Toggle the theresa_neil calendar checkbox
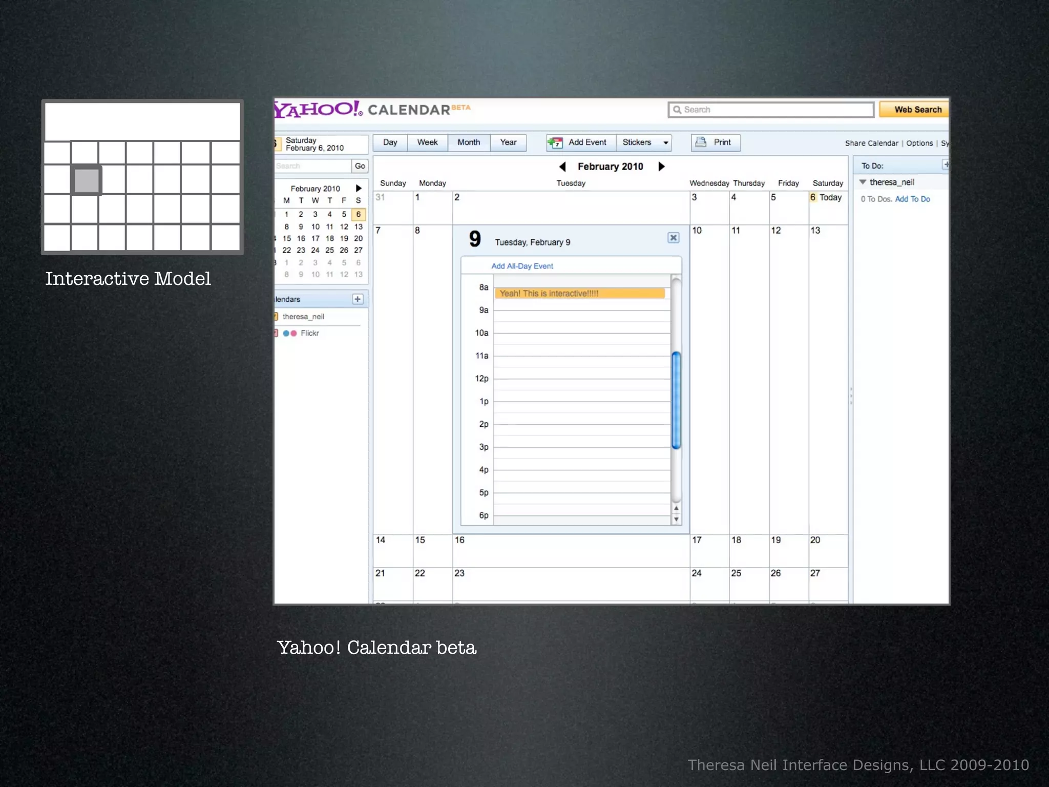The height and width of the screenshot is (787, 1049). pyautogui.click(x=276, y=317)
